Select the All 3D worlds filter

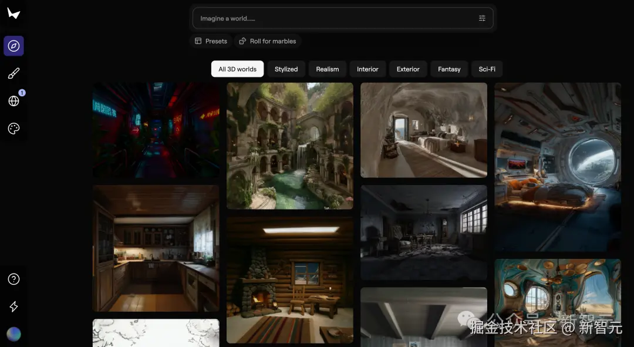click(x=237, y=69)
